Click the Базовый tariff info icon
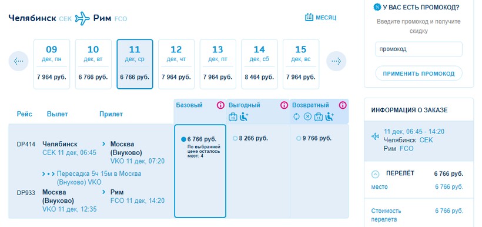The width and height of the screenshot is (482, 227). click(220, 105)
